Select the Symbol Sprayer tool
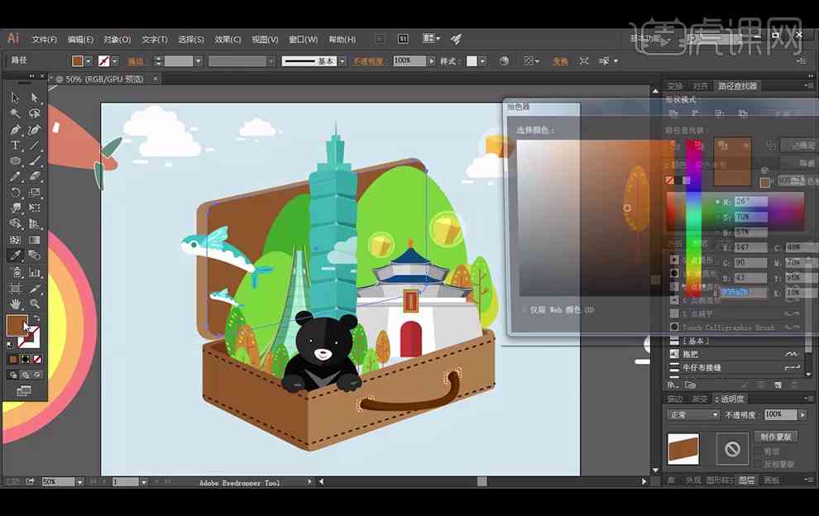 tap(15, 272)
